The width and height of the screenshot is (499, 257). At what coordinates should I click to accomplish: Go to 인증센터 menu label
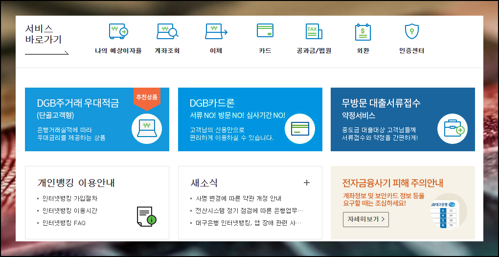point(412,50)
